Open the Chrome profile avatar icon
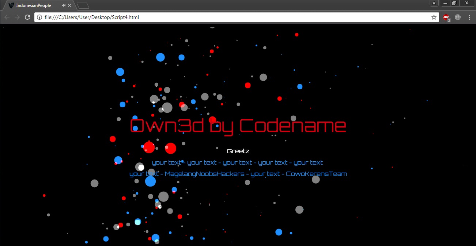 pyautogui.click(x=434, y=3)
